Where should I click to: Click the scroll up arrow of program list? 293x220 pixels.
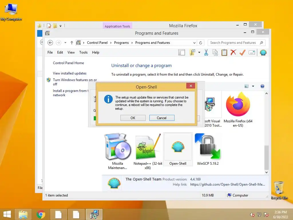(x=266, y=93)
